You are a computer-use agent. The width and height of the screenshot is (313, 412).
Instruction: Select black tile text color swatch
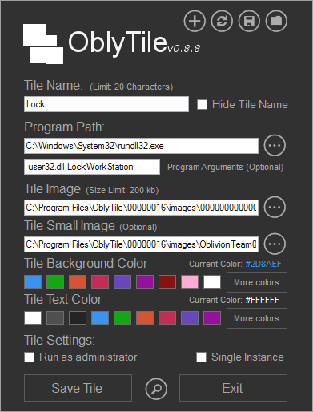[x=78, y=318]
